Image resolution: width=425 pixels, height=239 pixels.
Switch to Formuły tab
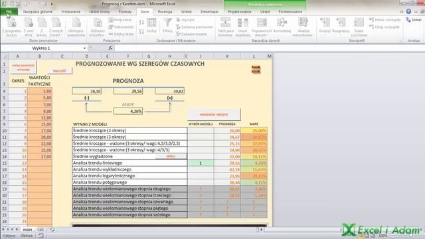(125, 12)
